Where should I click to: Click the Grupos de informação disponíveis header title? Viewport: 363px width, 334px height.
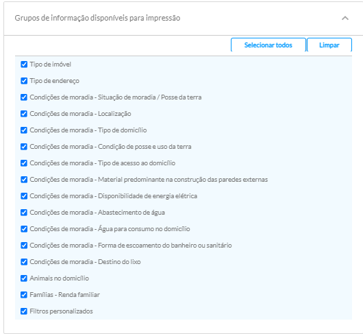97,18
